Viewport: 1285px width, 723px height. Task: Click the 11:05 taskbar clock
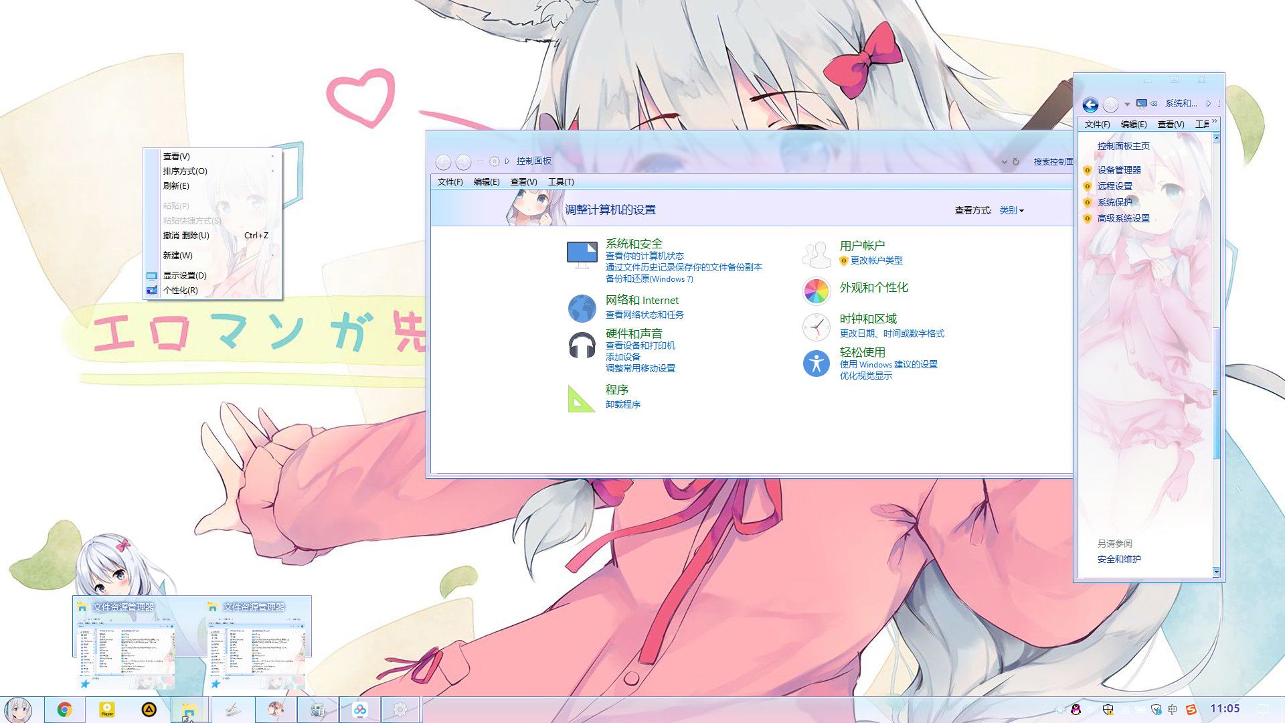pos(1225,708)
